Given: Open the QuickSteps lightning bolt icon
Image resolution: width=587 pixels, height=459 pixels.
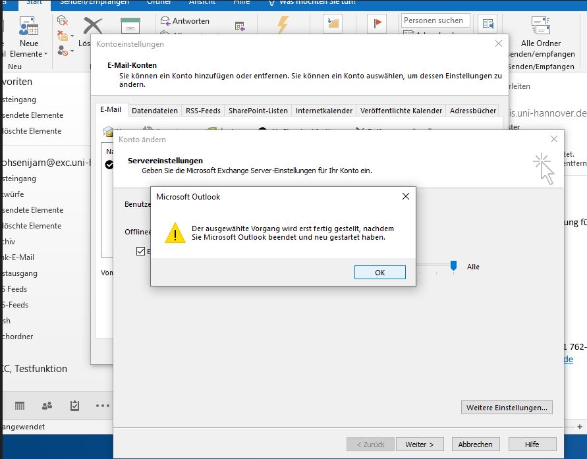Looking at the screenshot, I should pos(283,24).
